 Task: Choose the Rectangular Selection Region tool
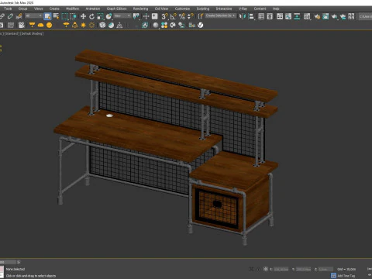pos(64,16)
